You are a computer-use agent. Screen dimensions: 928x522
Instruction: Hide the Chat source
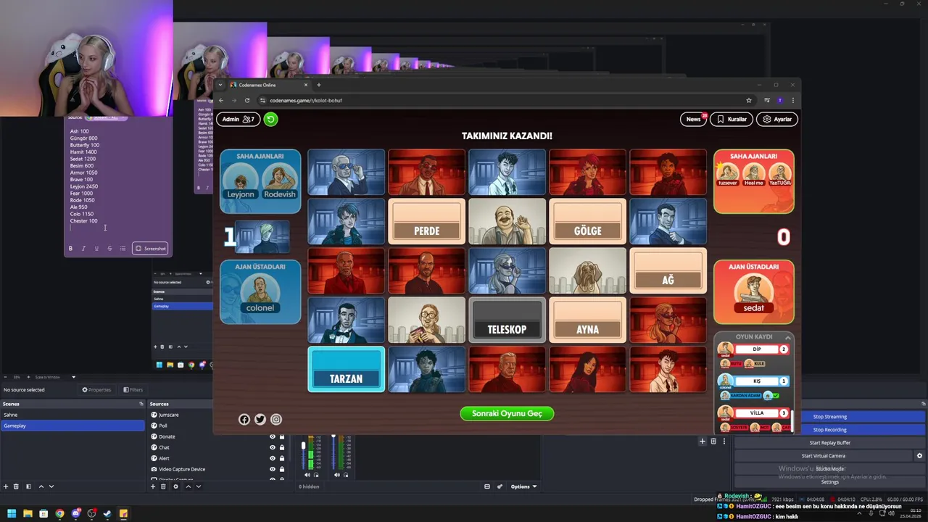(273, 447)
